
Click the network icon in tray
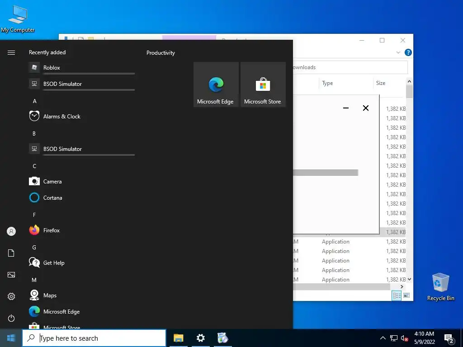click(x=394, y=338)
